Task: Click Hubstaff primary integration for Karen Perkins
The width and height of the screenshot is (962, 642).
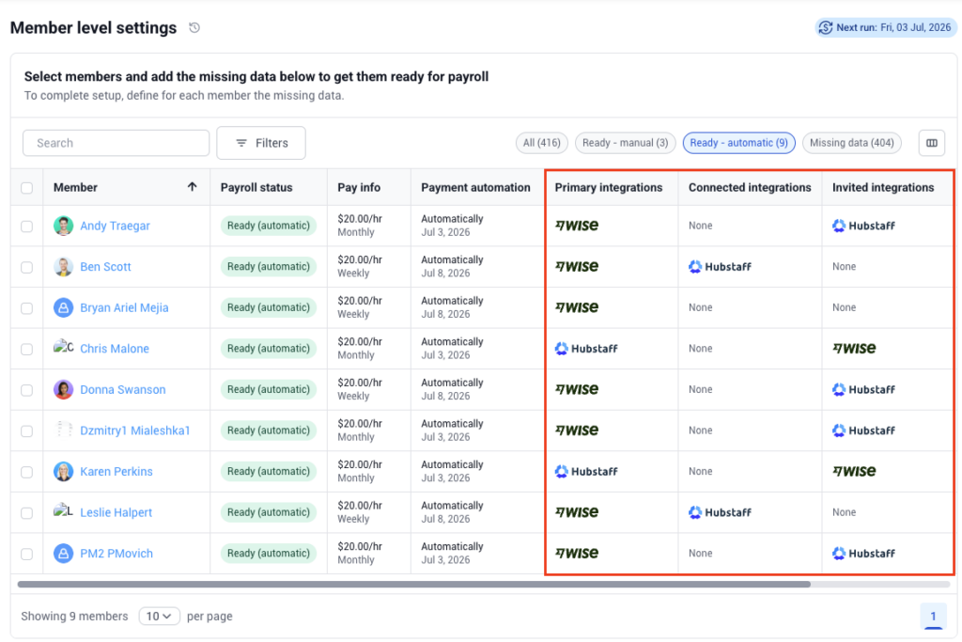Action: pyautogui.click(x=586, y=471)
